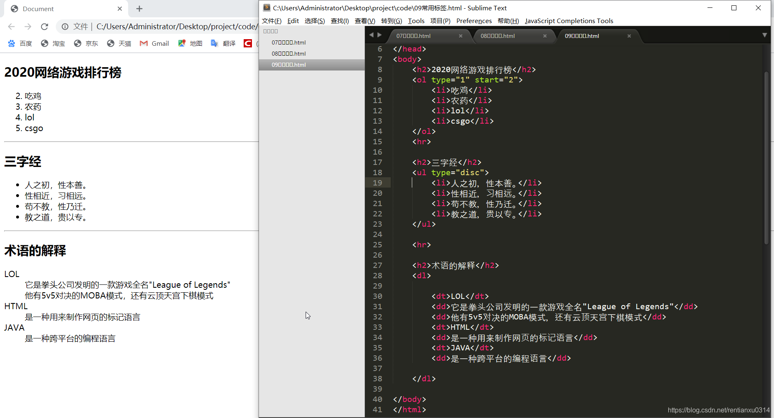Click the Sublime Text app icon in title bar
The width and height of the screenshot is (774, 418).
267,8
